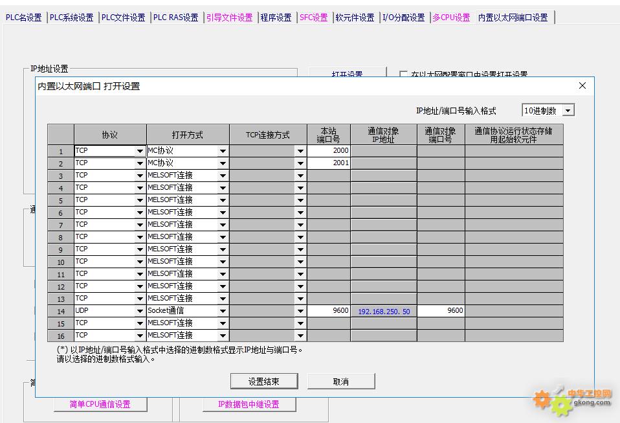Edit destination port 9600 in row 14

(441, 311)
